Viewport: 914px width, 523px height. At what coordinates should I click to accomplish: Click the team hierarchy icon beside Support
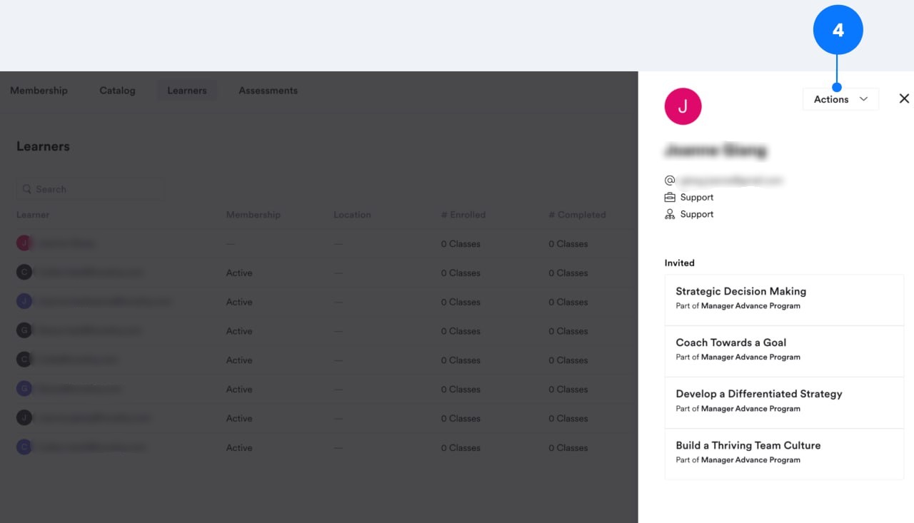click(670, 213)
